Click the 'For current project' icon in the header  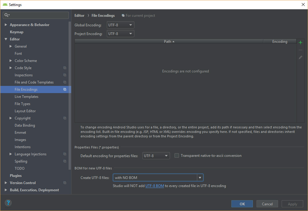123,15
